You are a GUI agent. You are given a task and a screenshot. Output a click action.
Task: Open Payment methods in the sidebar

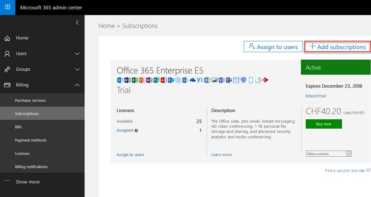tap(42, 140)
